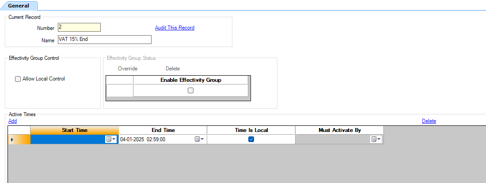Screen dimensions: 486x183
Task: Click the Time Is Local column header
Action: [x=251, y=130]
